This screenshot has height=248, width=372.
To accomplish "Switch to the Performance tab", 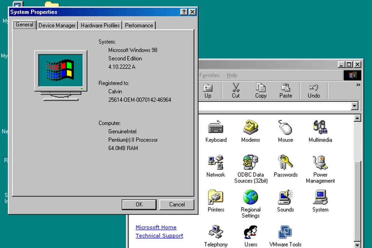I will click(x=139, y=25).
